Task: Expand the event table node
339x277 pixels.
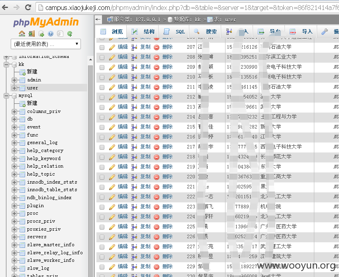Action: [x=14, y=127]
